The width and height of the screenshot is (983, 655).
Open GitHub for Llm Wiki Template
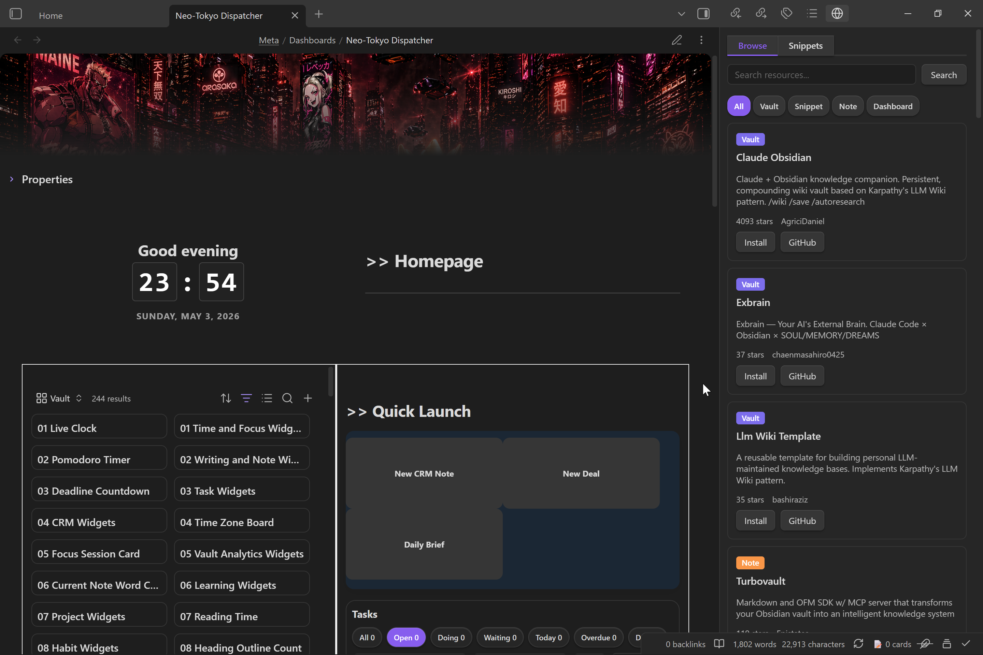(x=802, y=521)
